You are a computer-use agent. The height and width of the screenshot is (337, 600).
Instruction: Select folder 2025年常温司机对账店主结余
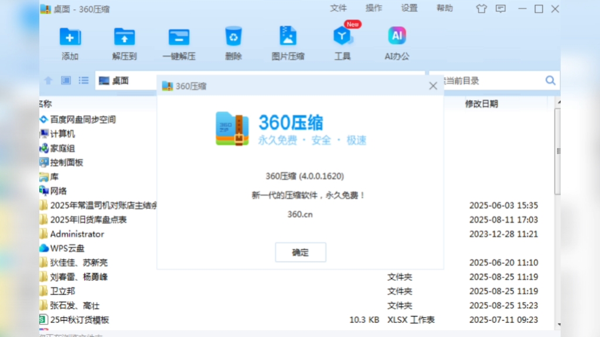103,205
